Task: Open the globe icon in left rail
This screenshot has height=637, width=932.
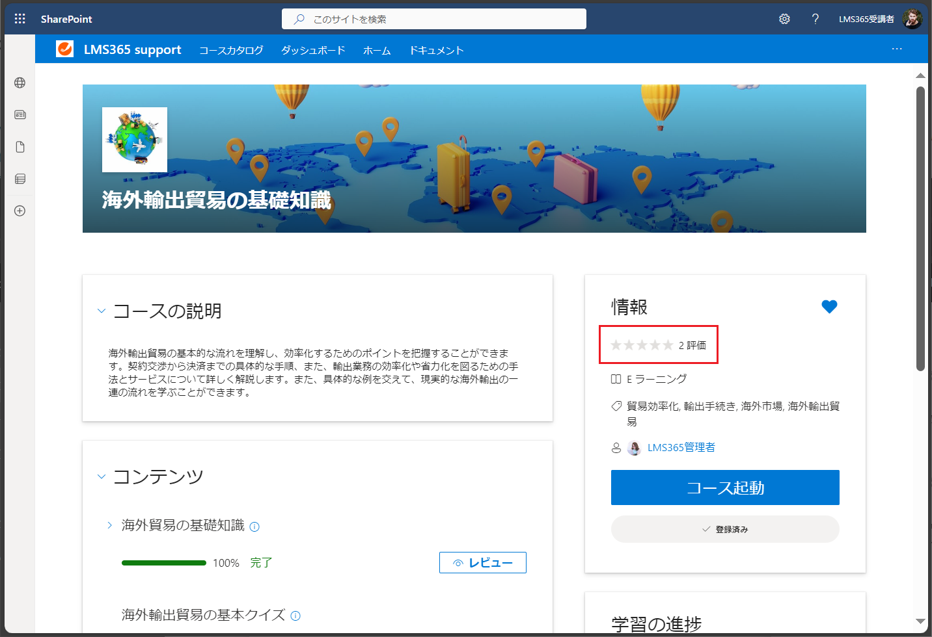Action: (20, 83)
